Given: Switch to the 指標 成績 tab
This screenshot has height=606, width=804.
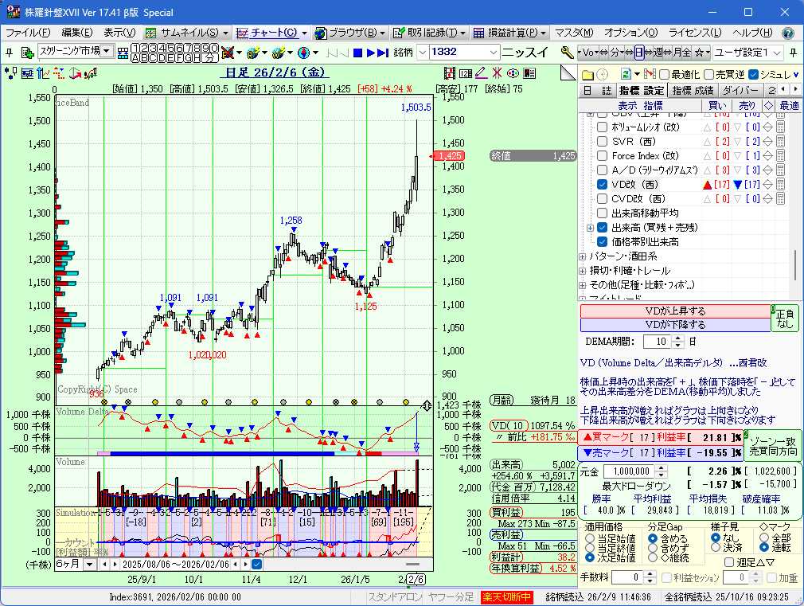Looking at the screenshot, I should pyautogui.click(x=693, y=91).
